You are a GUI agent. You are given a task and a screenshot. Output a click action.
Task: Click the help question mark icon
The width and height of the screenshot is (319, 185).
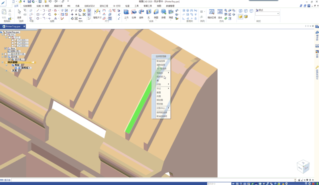[309, 6]
